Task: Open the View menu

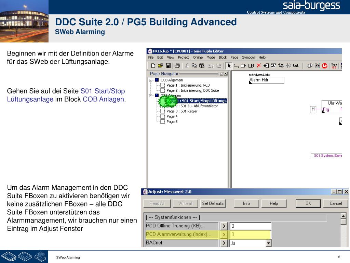Action: 171,58
